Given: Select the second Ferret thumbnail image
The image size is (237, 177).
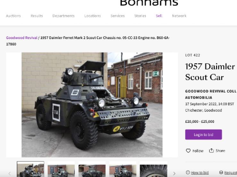Looking at the screenshot, I should tap(61, 169).
